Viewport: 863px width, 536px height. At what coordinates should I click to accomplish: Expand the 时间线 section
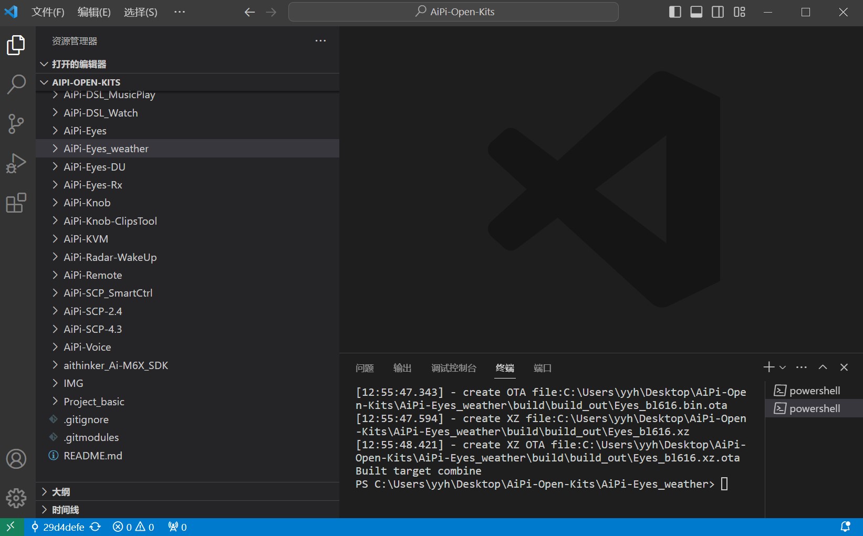[188, 510]
